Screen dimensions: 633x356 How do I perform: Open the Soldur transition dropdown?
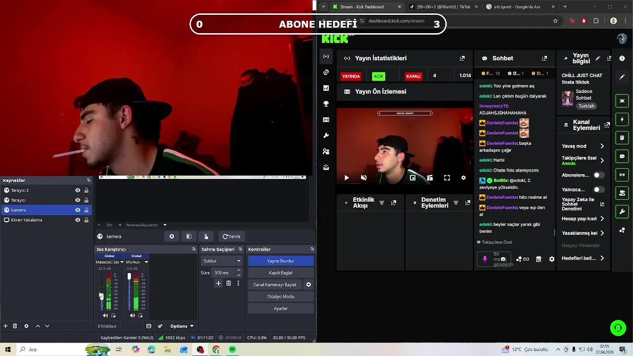tap(222, 261)
